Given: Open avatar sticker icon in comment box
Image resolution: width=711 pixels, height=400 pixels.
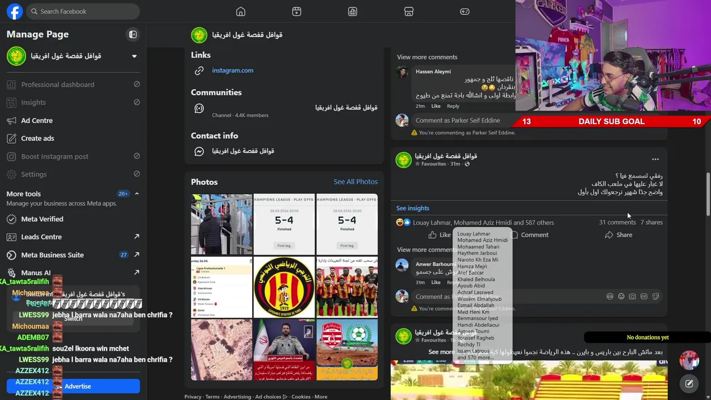Looking at the screenshot, I should pyautogui.click(x=610, y=297).
